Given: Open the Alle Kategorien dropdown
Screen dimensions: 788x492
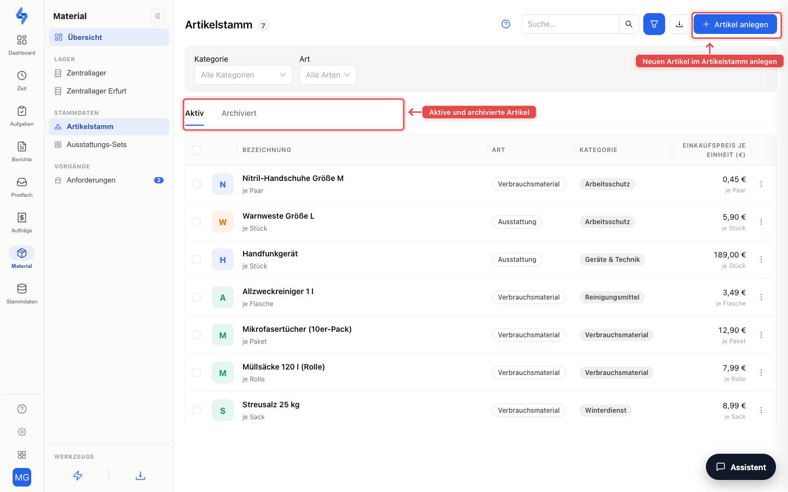Looking at the screenshot, I should point(244,75).
